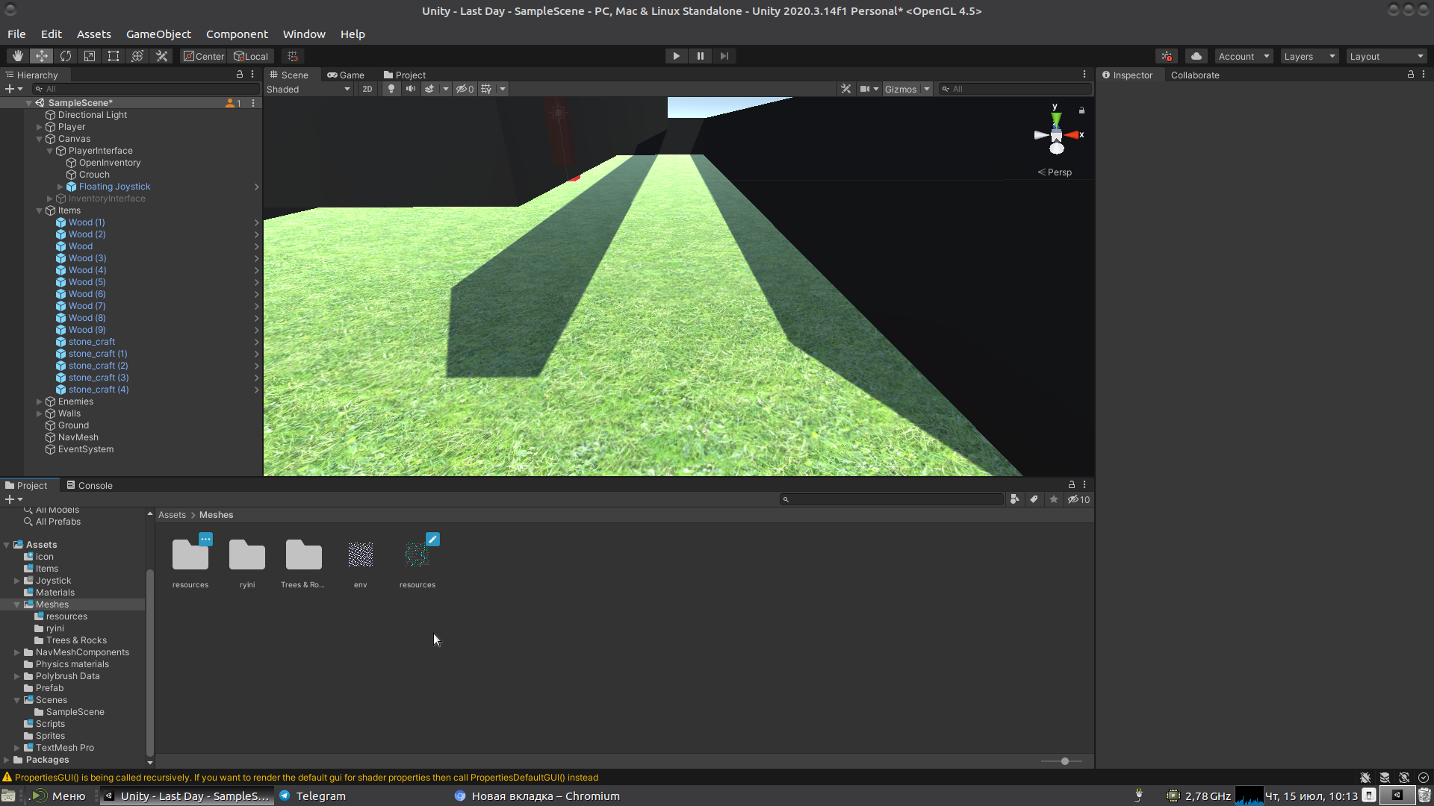Open the File menu
This screenshot has height=806, width=1434.
coord(16,34)
